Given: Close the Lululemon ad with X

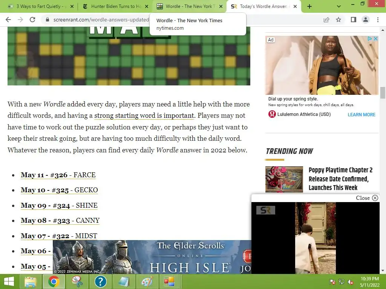Looking at the screenshot, I should click(x=375, y=39).
